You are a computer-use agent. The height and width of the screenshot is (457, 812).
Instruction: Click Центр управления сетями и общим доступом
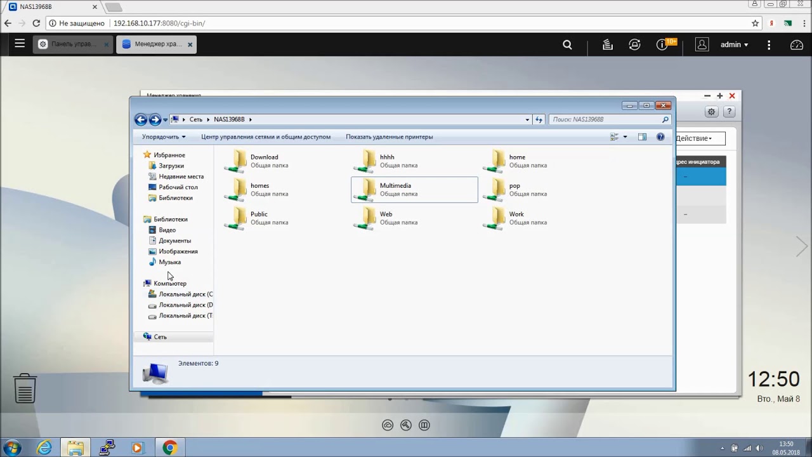point(266,137)
